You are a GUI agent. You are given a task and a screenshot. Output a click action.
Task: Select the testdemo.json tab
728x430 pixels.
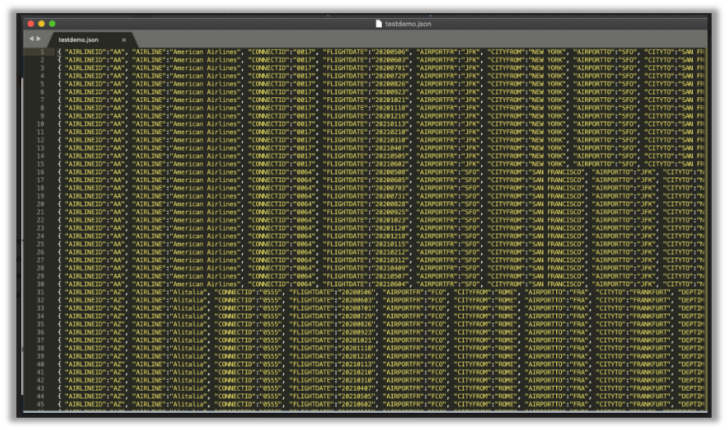79,40
